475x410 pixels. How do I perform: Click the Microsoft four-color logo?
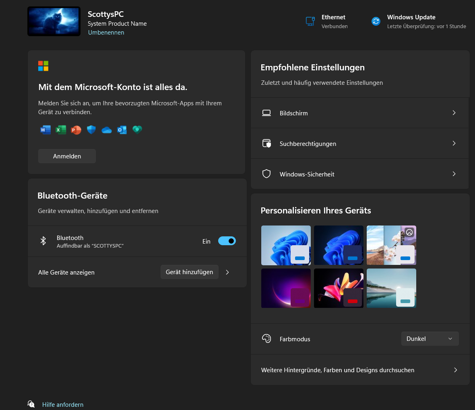point(43,66)
